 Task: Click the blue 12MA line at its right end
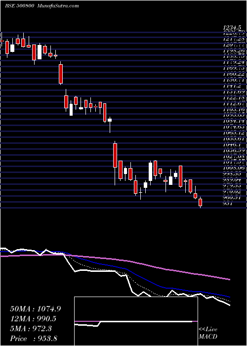tap(229, 297)
